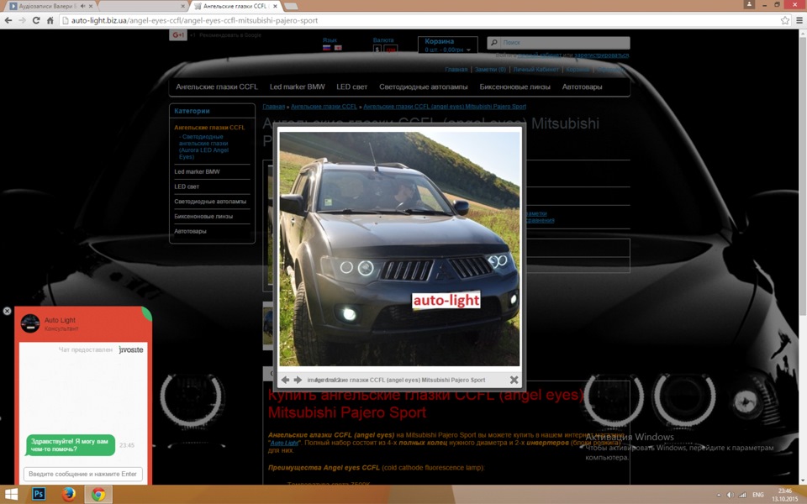Open Биксеноновые линзы menu
Screen dimensions: 807x504
(514, 87)
